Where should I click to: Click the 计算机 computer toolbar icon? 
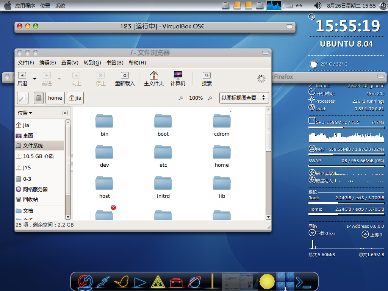coord(178,79)
